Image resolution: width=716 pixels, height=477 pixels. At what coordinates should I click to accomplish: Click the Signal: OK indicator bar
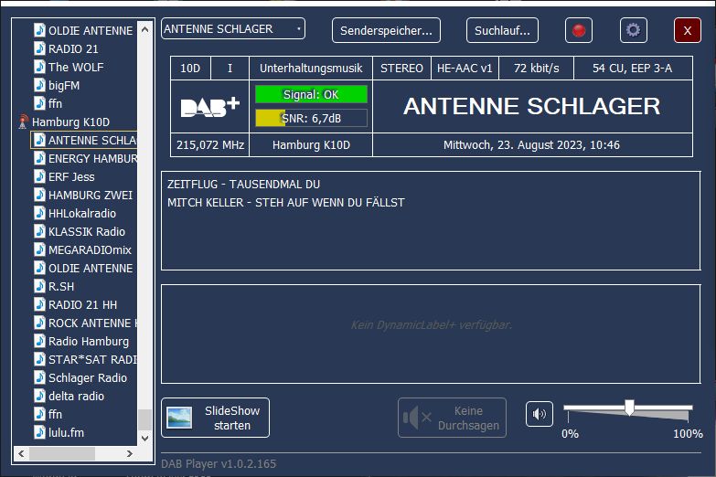coord(311,94)
